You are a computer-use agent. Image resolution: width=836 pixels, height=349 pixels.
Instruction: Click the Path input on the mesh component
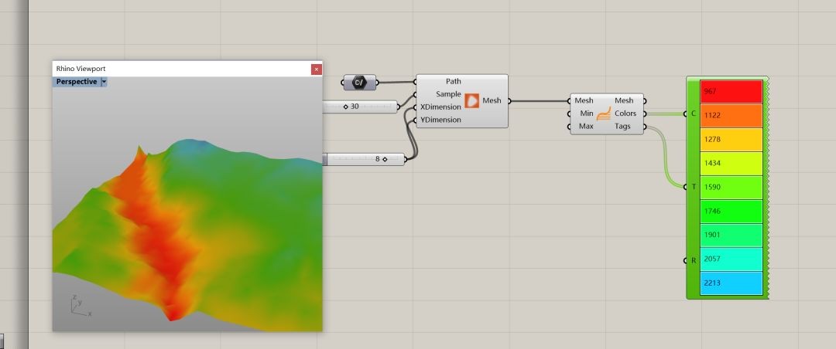(x=453, y=81)
